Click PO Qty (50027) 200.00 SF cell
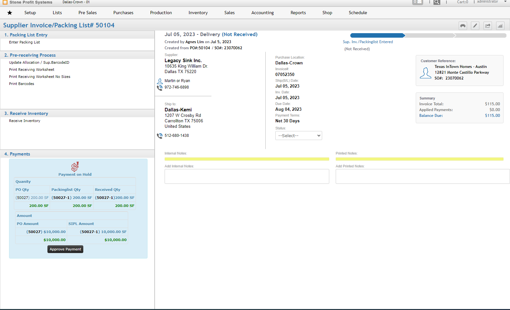The image size is (510, 310). coord(32,198)
